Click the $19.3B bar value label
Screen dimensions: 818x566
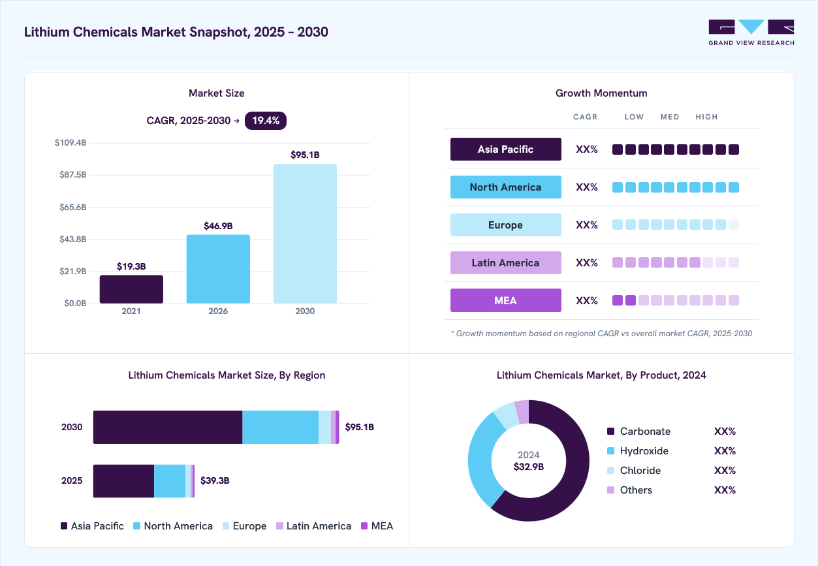[x=131, y=266]
